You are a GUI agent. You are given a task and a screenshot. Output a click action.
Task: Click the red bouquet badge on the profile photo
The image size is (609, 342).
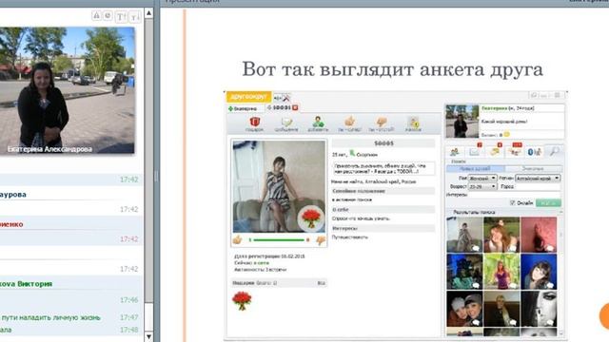(x=311, y=218)
